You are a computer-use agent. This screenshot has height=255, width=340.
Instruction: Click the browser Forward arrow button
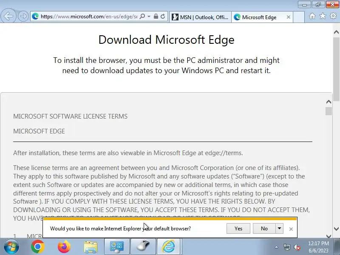[23, 16]
